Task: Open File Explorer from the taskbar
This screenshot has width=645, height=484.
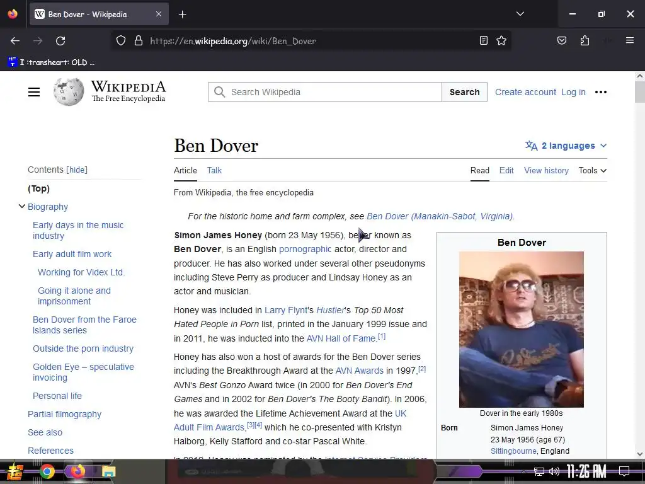Action: tap(108, 471)
